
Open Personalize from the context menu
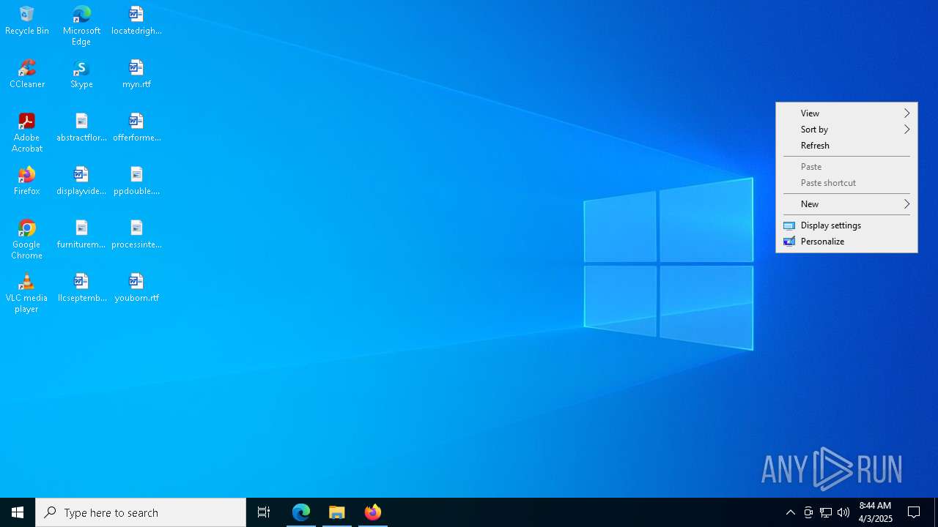tap(846, 242)
